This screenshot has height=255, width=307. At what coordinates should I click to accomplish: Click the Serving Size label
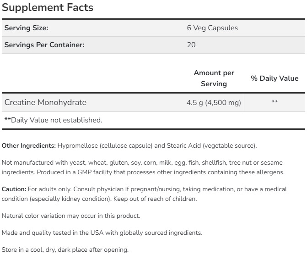(26, 28)
